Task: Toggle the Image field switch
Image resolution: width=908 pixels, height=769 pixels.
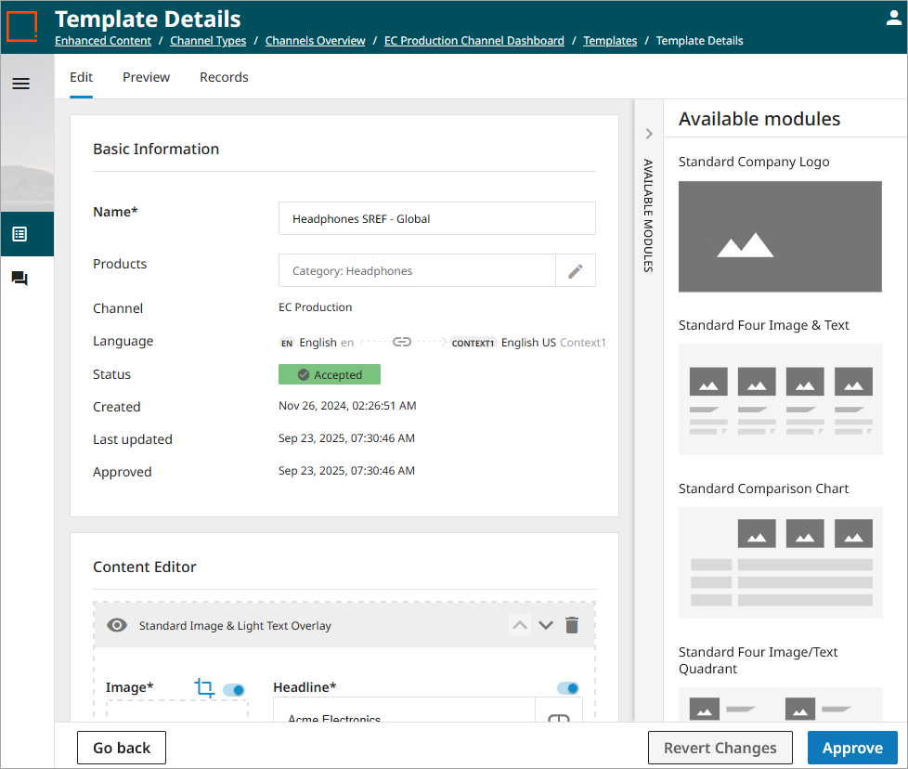Action: (x=234, y=689)
